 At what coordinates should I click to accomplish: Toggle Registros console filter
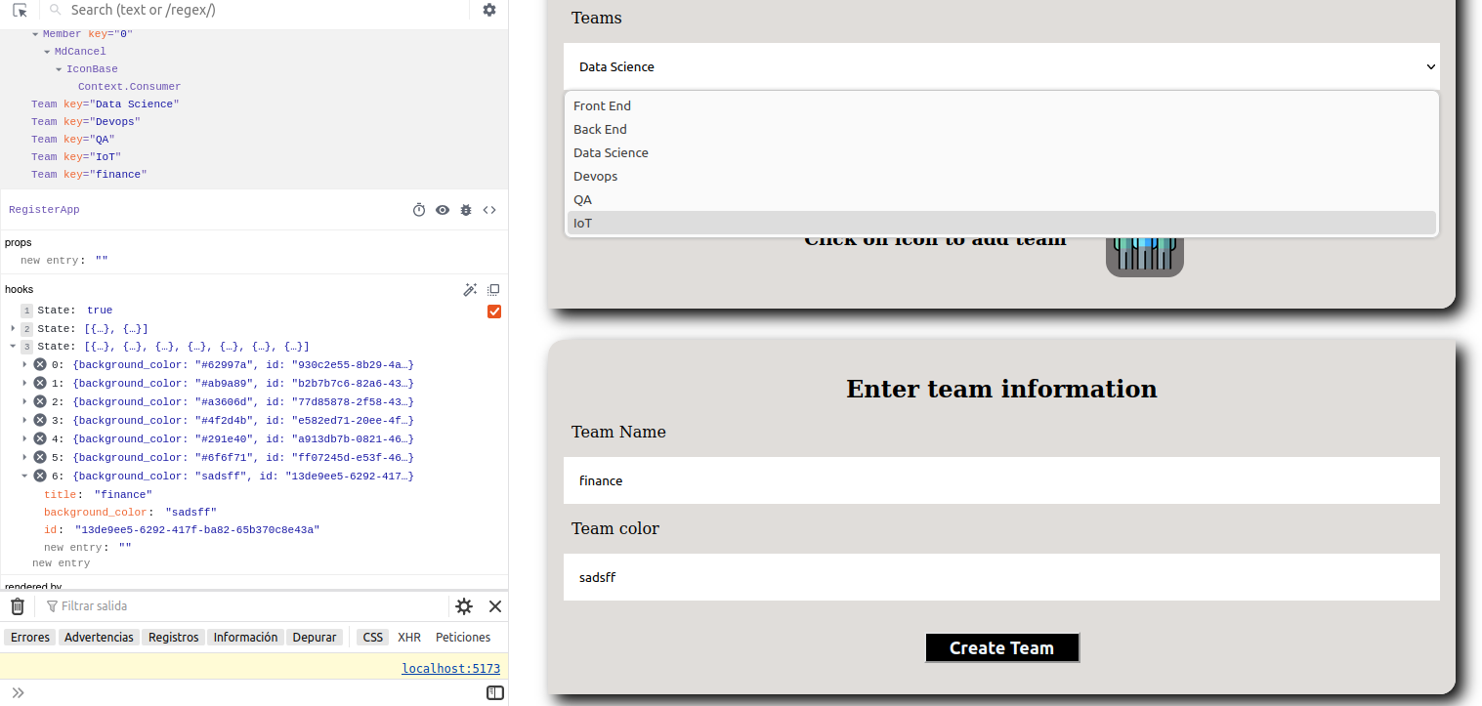click(174, 637)
